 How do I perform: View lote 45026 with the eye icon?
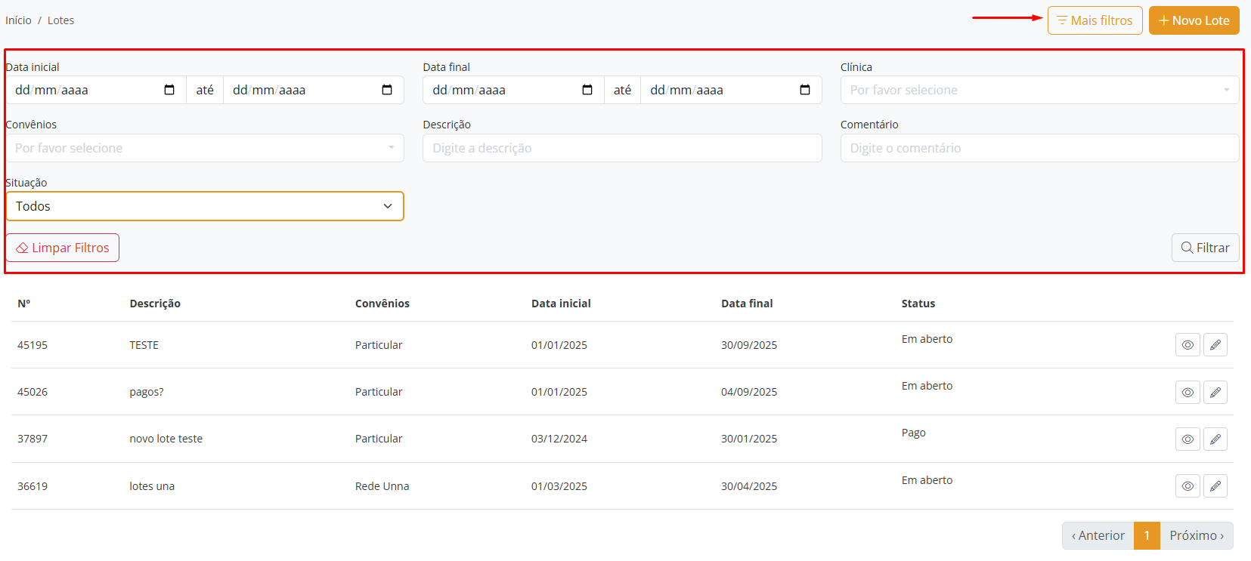[1188, 393]
